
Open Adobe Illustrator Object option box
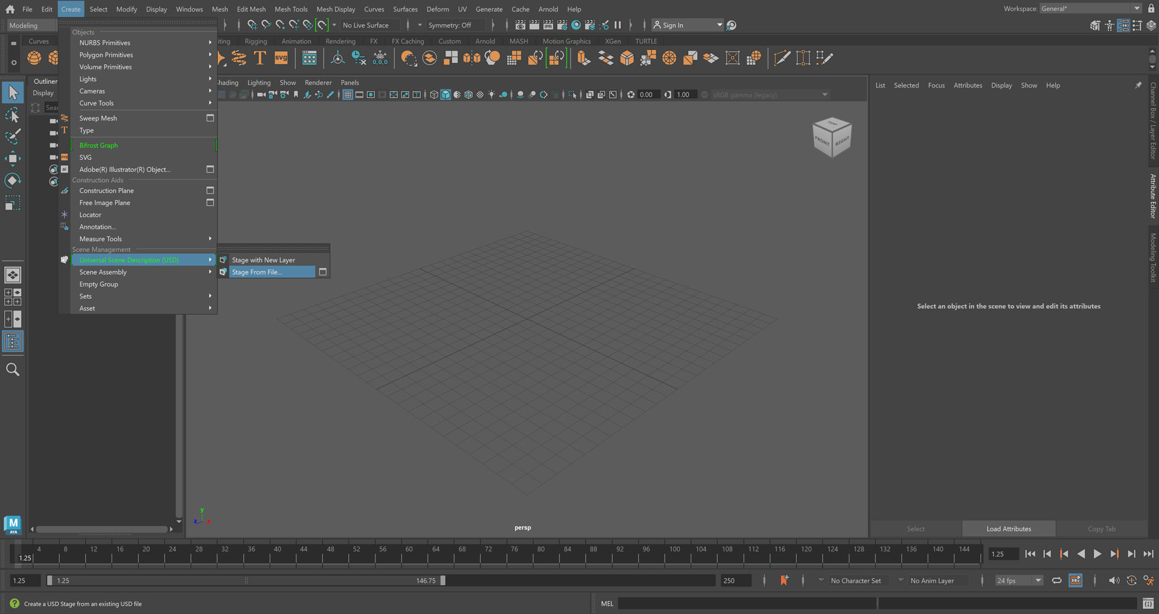[x=210, y=169]
